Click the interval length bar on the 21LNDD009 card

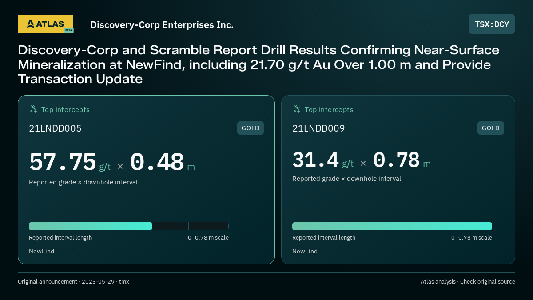click(x=392, y=226)
